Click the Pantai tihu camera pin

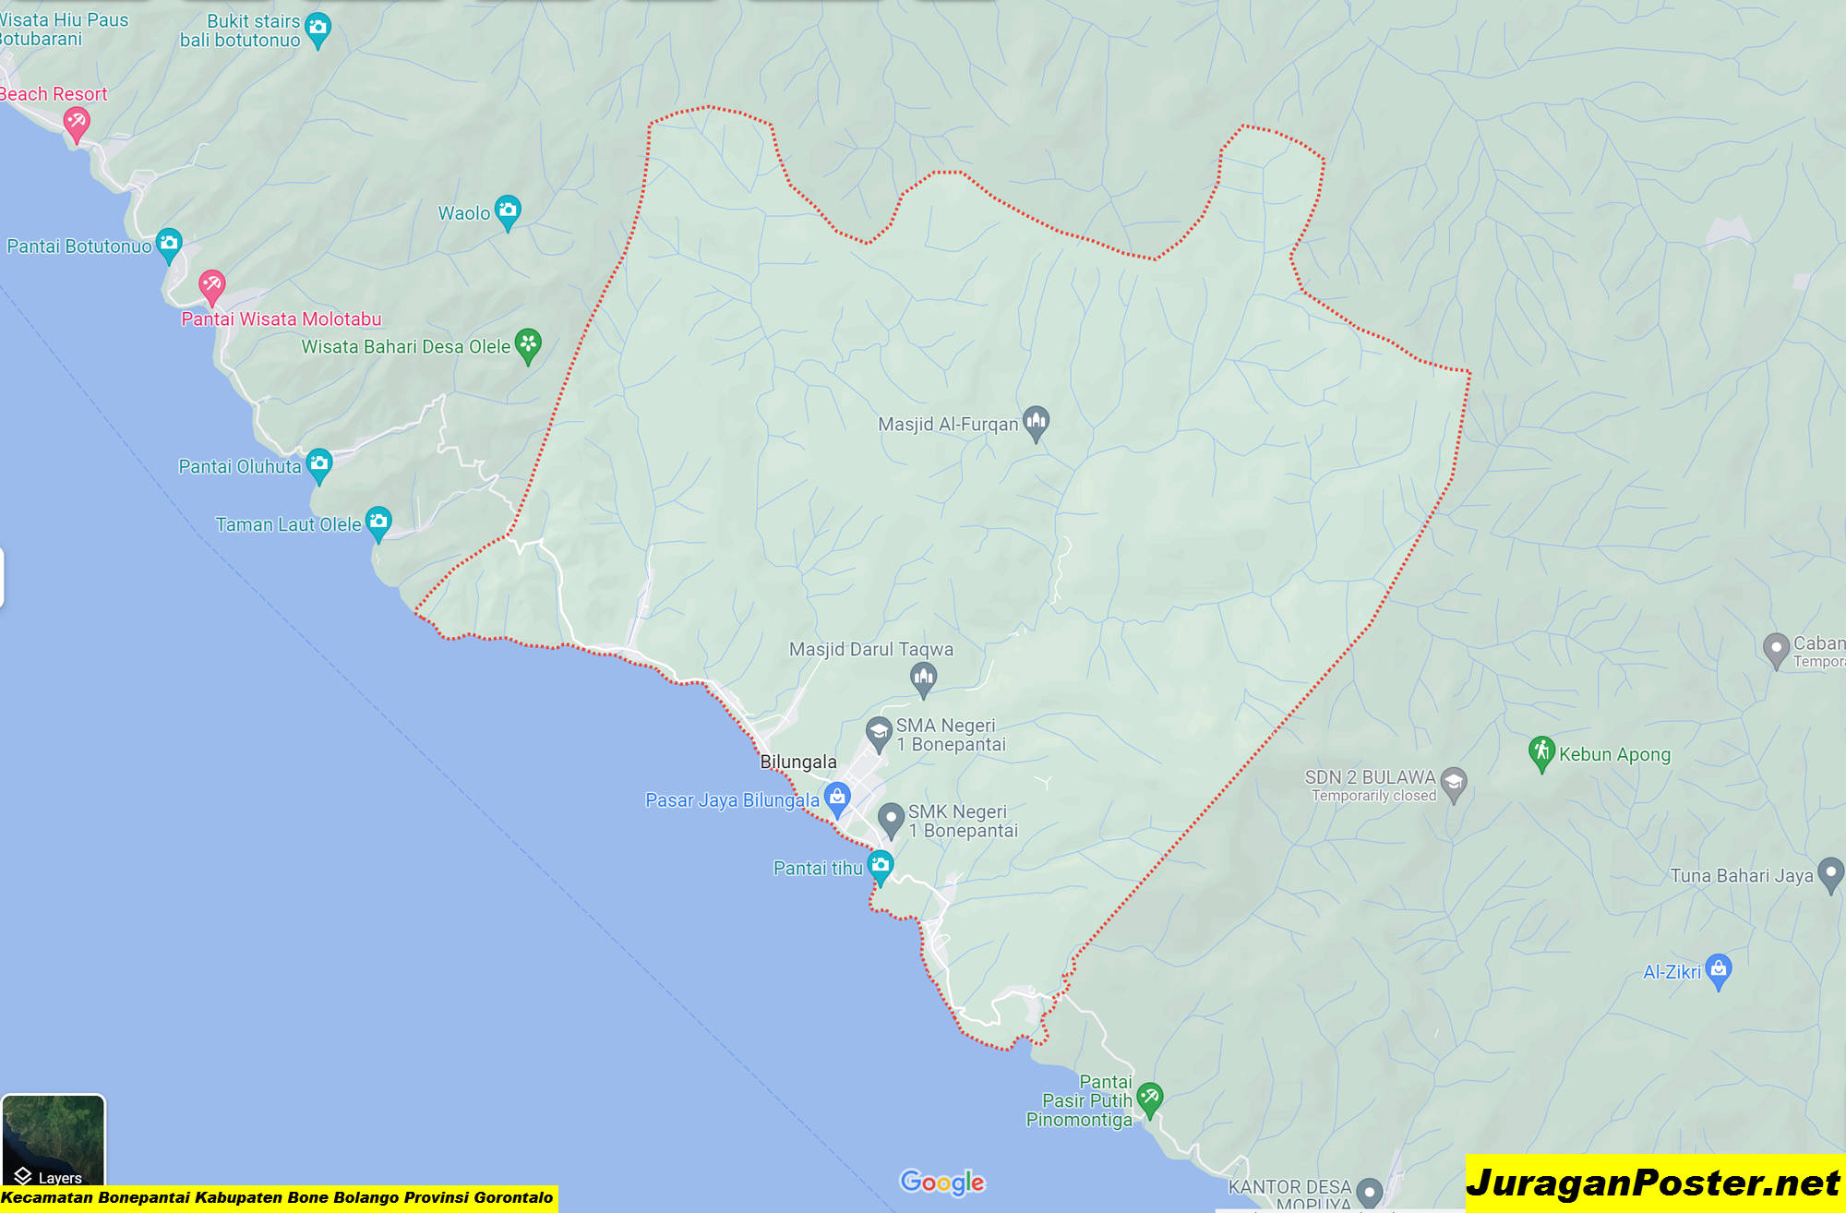pos(881,868)
